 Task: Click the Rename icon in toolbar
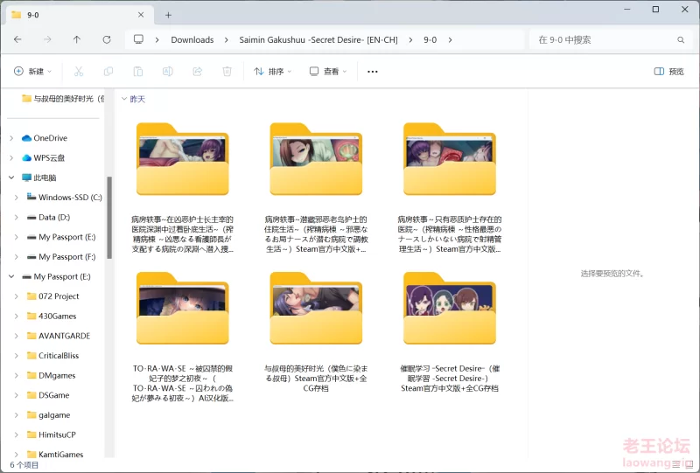[167, 72]
